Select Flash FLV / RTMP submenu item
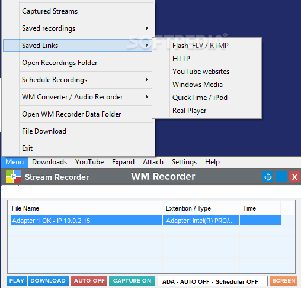 [x=207, y=46]
